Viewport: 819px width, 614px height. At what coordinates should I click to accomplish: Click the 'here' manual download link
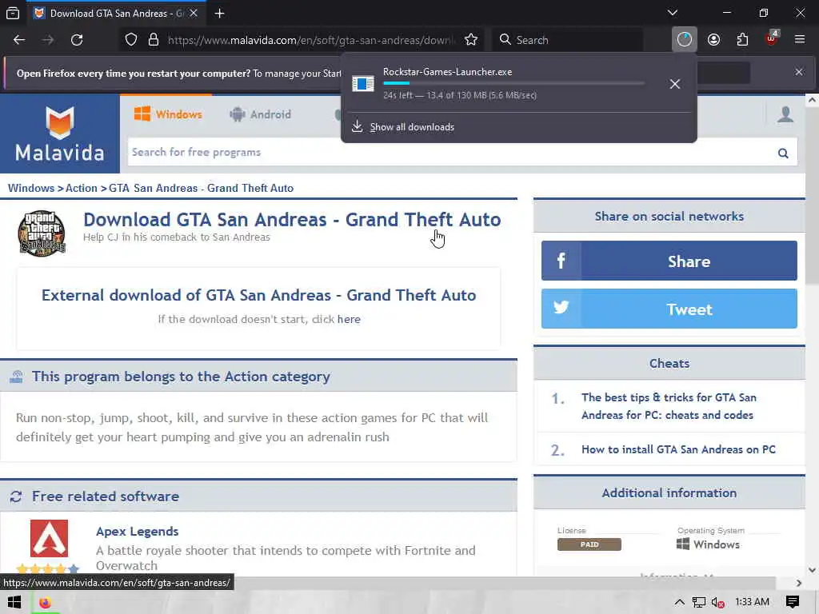349,319
